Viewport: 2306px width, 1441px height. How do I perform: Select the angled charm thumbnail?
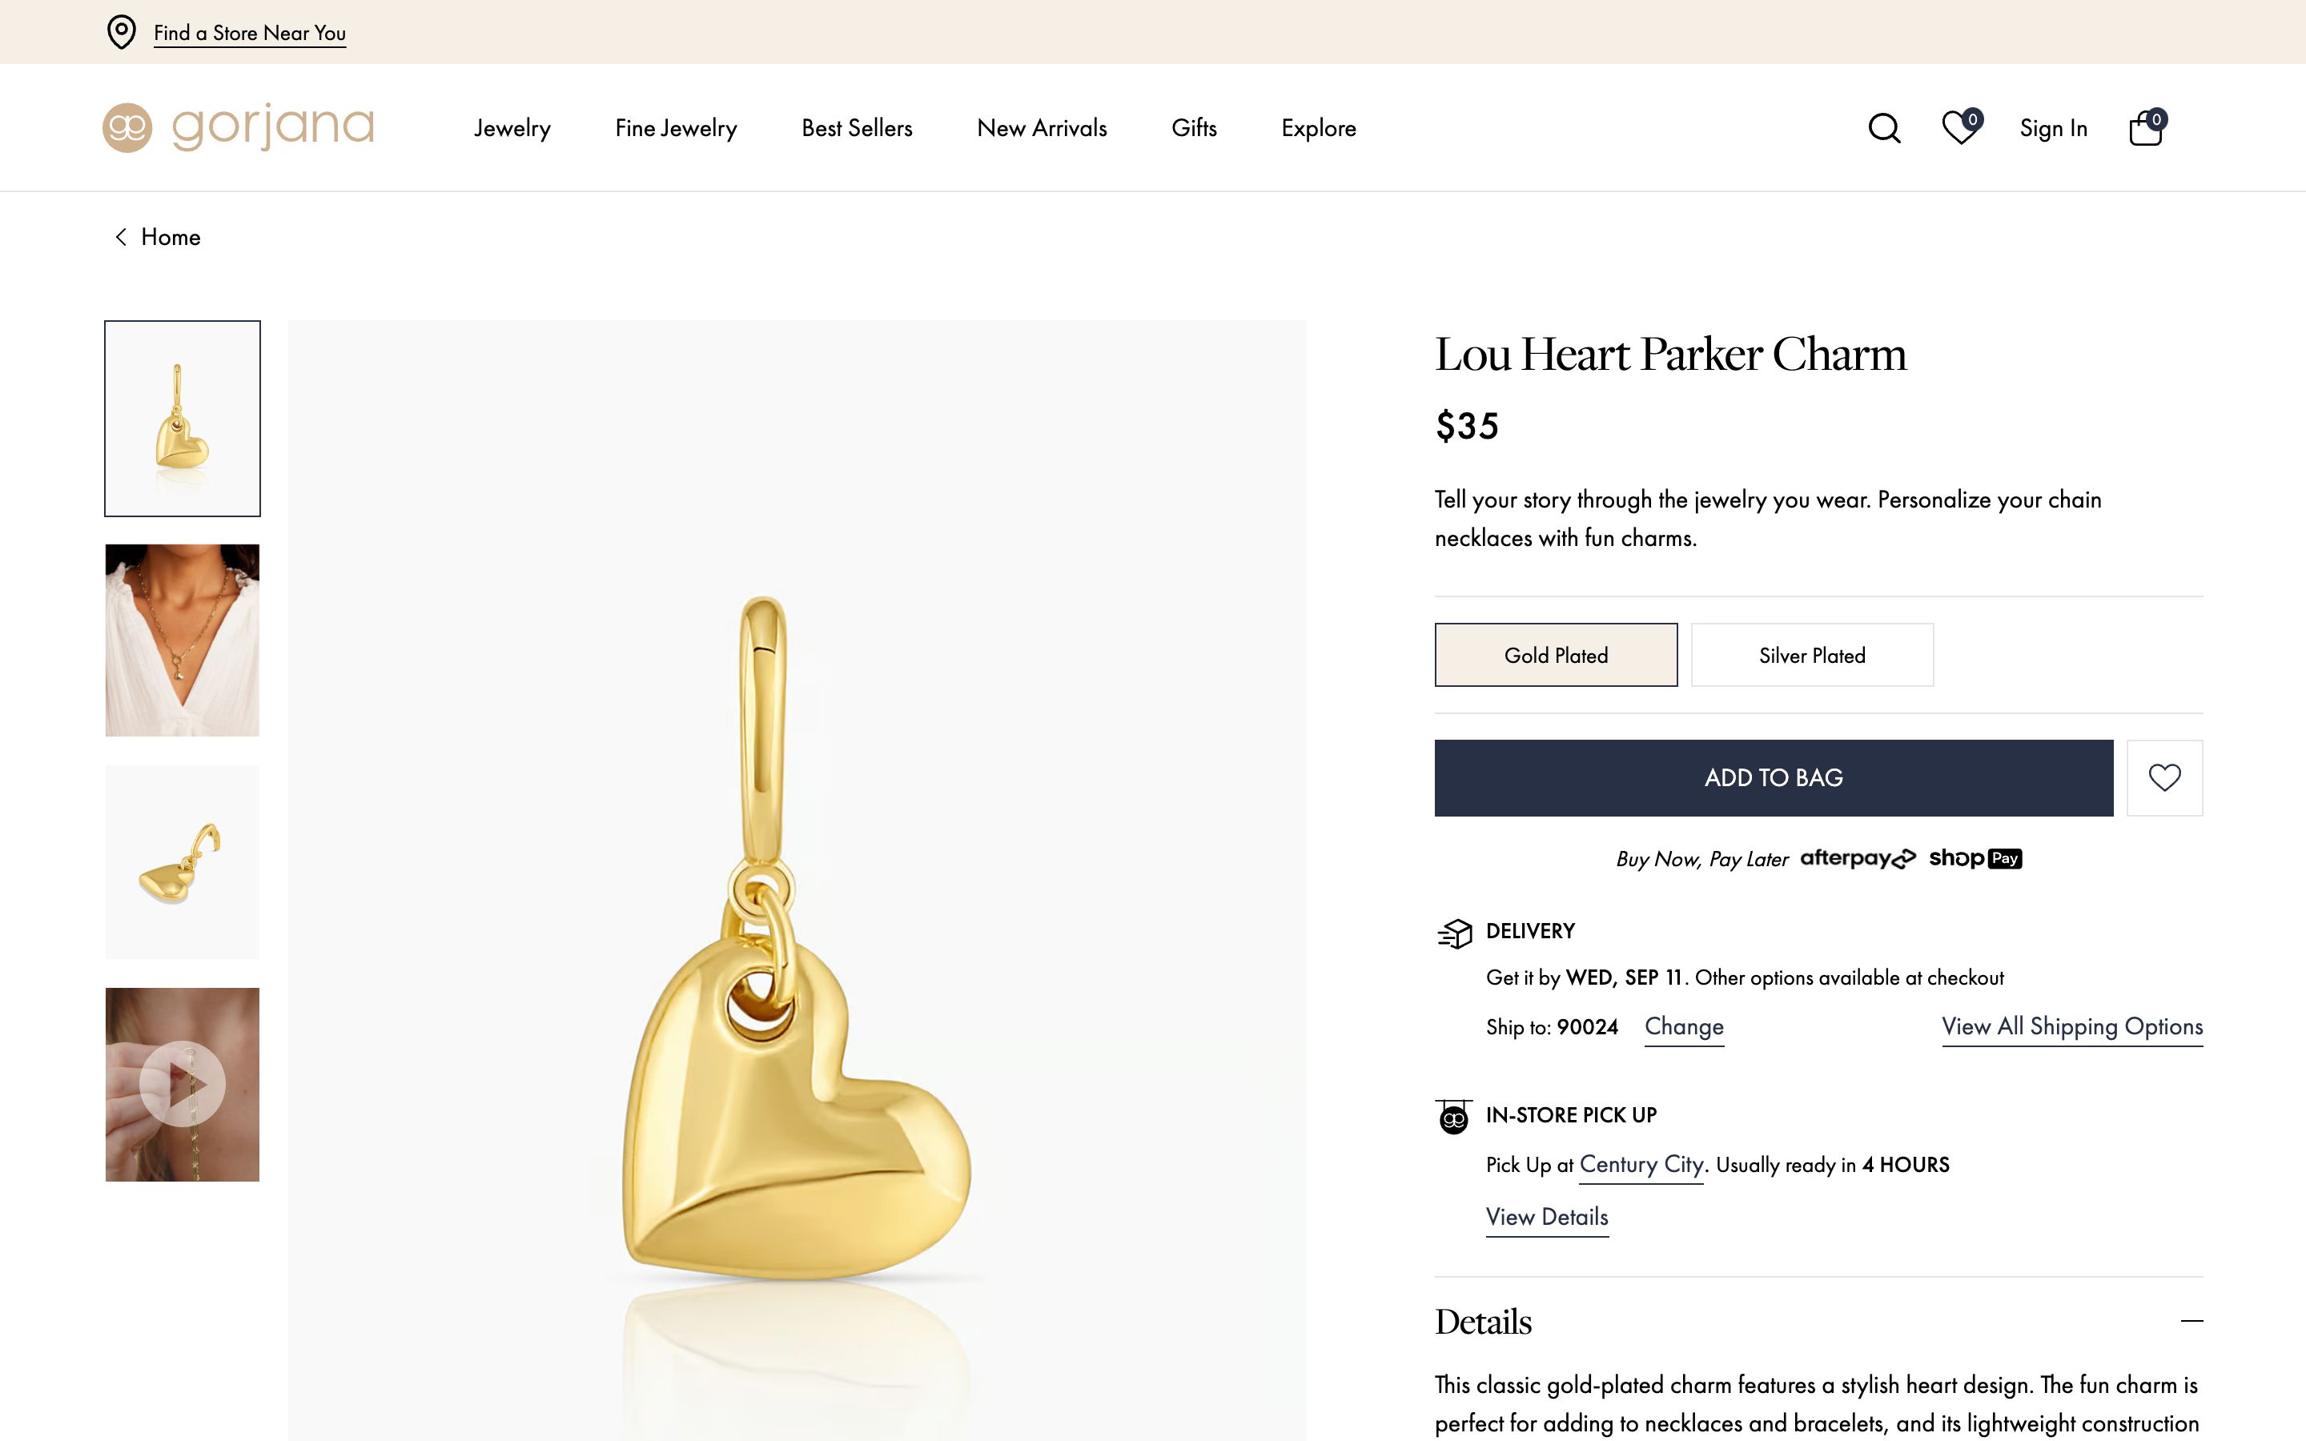(182, 861)
